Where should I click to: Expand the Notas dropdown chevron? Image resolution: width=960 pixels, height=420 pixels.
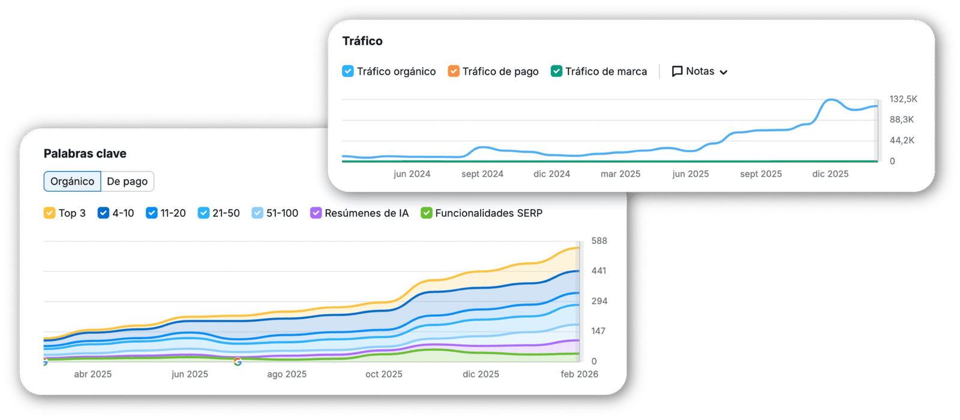pyautogui.click(x=724, y=72)
